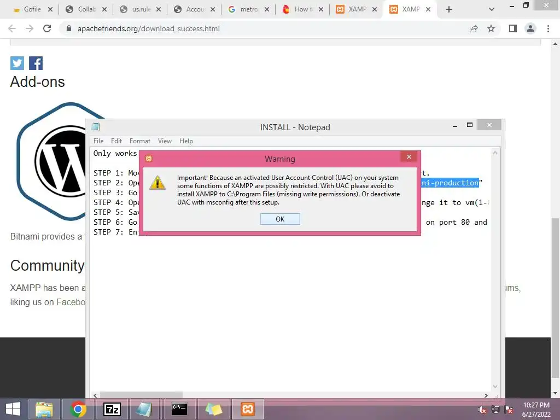Switch to the us.rule browser tab
This screenshot has width=560, height=420.
pyautogui.click(x=136, y=9)
